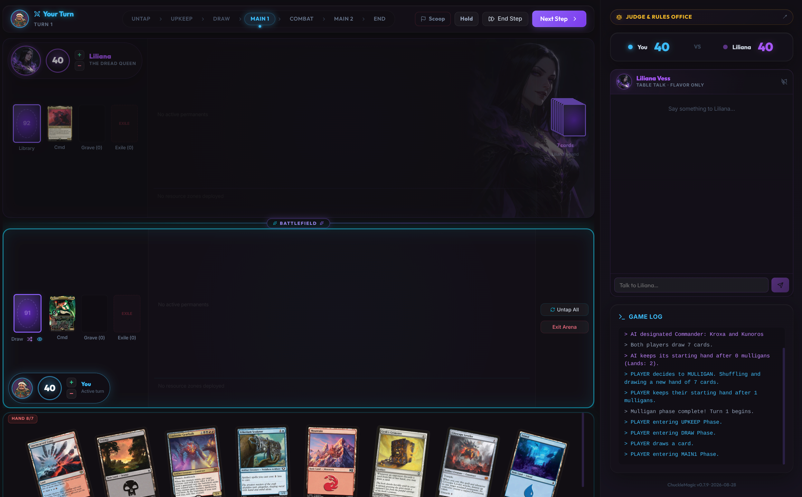Expand the Judge & Rules Office panel
The height and width of the screenshot is (497, 802).
785,17
